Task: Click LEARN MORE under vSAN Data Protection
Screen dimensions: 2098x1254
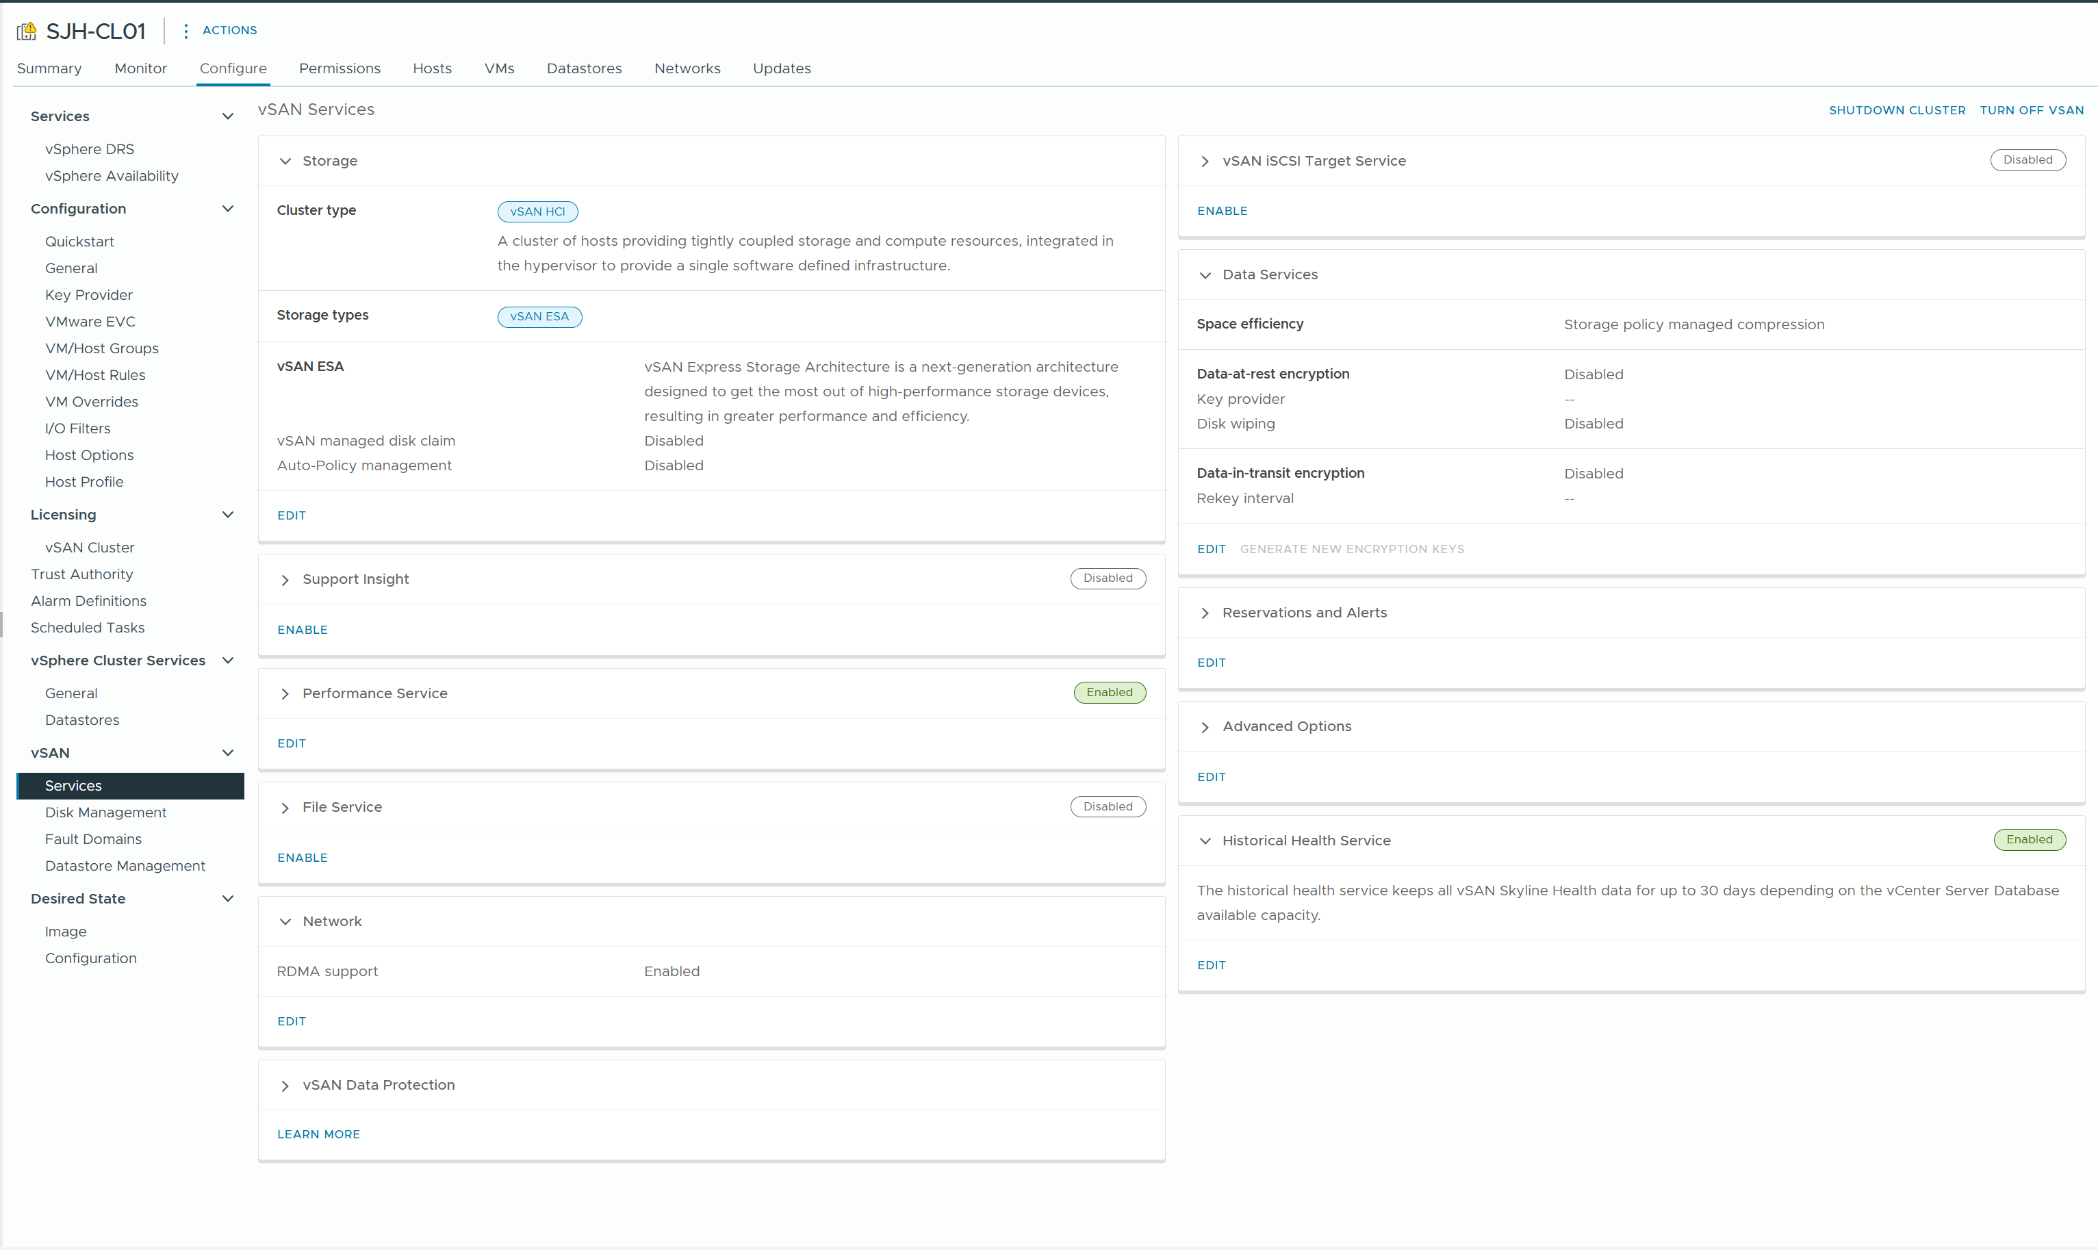Action: click(318, 1133)
